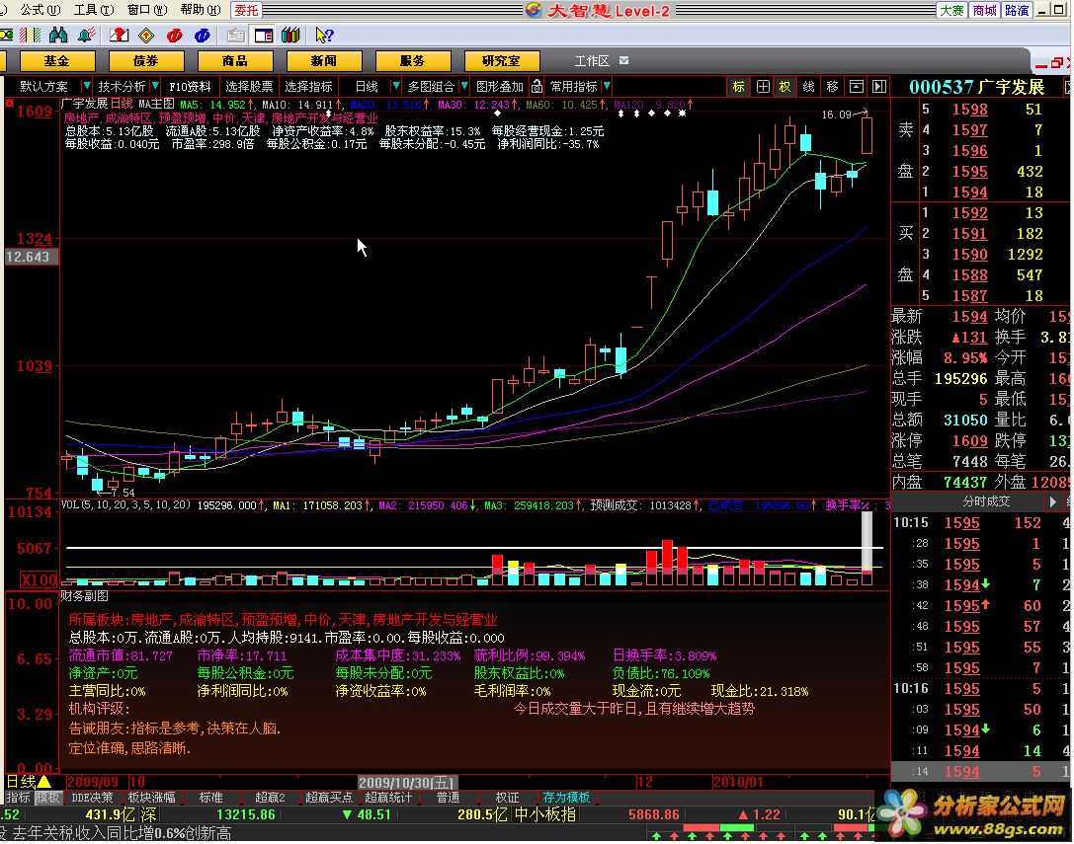Click the 选择指标 toolbar item
1074x844 pixels.
pyautogui.click(x=309, y=86)
